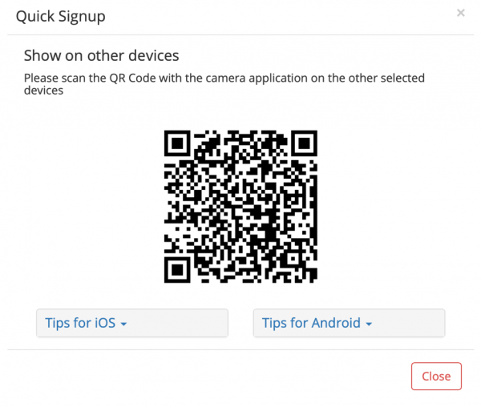
Task: Click the "Show on other devices" heading
Action: pyautogui.click(x=101, y=55)
